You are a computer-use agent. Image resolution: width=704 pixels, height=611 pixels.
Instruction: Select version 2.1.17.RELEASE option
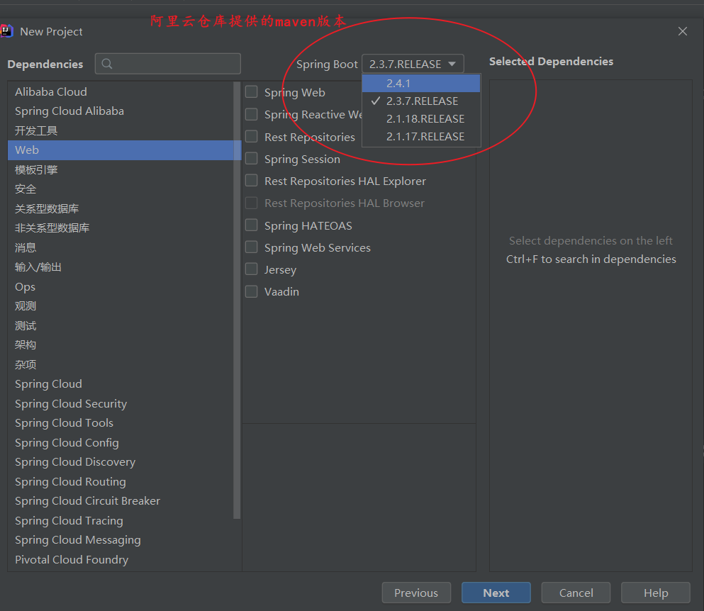(421, 137)
